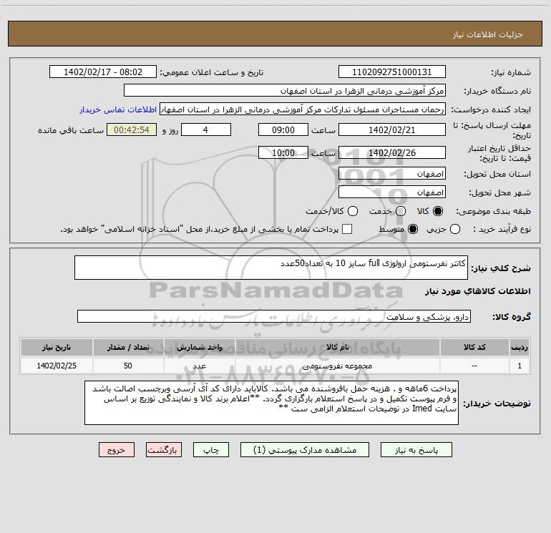The image size is (551, 533).
Task: Choose the متوسط purchase process option
Action: coord(413,229)
